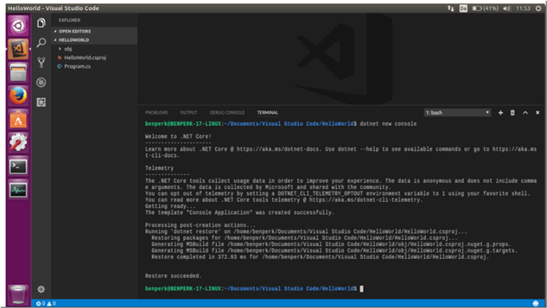This screenshot has height=308, width=547.
Task: Collapse the OPEN EDITORS section
Action: click(75, 31)
